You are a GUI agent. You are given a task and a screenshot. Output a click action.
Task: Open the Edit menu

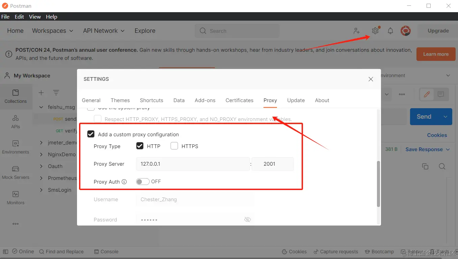click(x=19, y=17)
